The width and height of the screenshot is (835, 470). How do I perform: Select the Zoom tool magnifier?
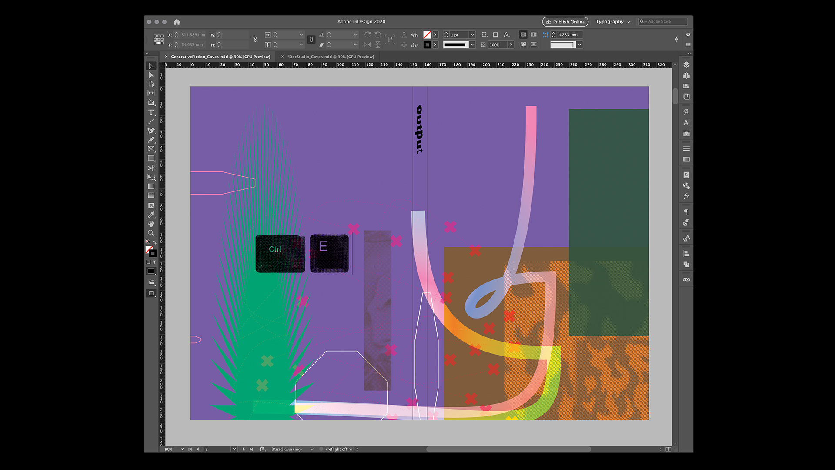tap(151, 233)
